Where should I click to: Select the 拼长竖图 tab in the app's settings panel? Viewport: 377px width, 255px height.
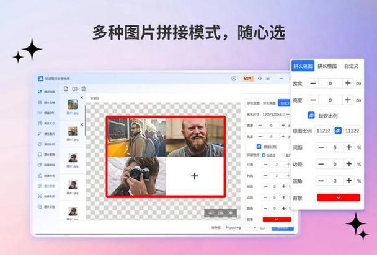[254, 103]
